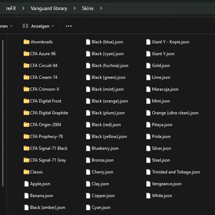Select Cyan.json file name

(101, 207)
